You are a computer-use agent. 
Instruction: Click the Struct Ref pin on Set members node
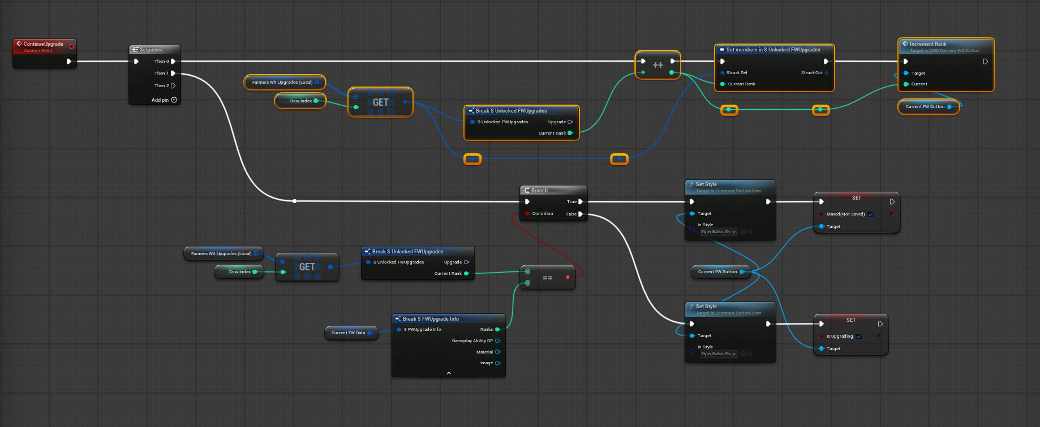click(x=723, y=73)
